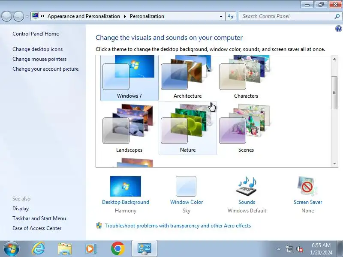Click the 'Sky' window color text

(187, 211)
